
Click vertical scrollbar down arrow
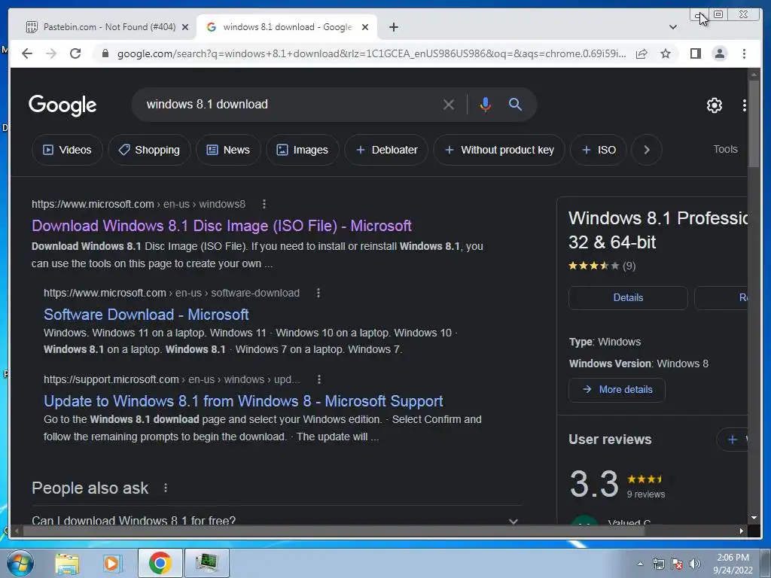(753, 518)
